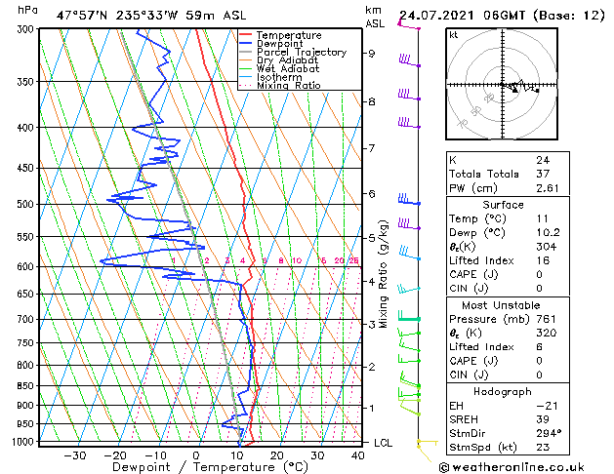Click the magenta wind barb at 300 hPa
The image size is (614, 474).
coord(409,24)
